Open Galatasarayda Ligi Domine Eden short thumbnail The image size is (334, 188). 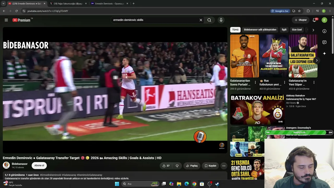click(x=303, y=56)
